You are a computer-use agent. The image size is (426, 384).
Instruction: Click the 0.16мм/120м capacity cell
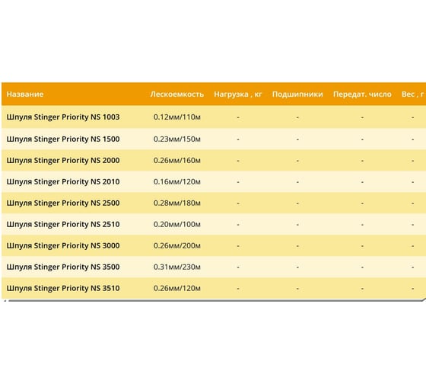click(x=176, y=181)
